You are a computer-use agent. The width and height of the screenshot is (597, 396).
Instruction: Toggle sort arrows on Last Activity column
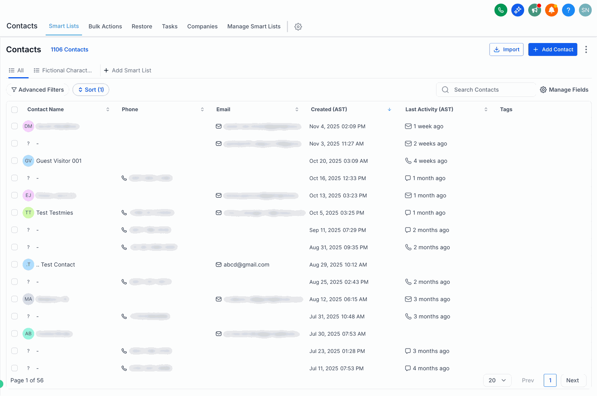click(x=486, y=109)
